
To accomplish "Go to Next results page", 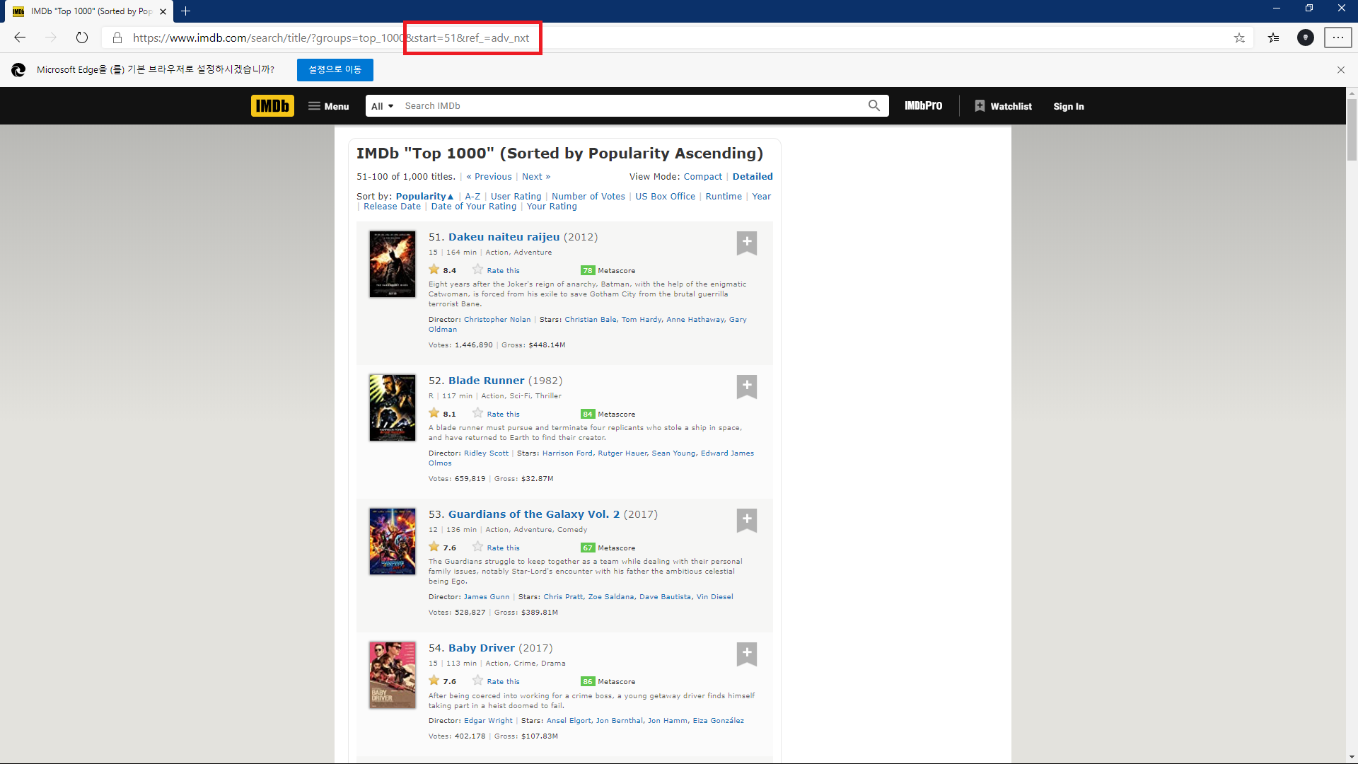I will click(535, 177).
